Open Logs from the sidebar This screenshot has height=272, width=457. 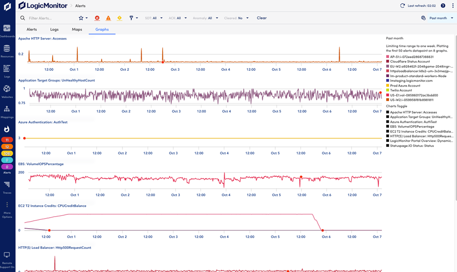pos(7,71)
